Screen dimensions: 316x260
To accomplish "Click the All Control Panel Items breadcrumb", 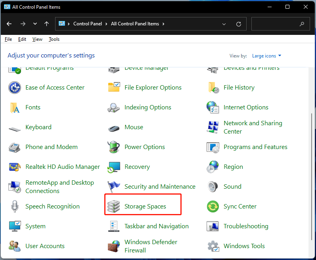I will coord(135,24).
